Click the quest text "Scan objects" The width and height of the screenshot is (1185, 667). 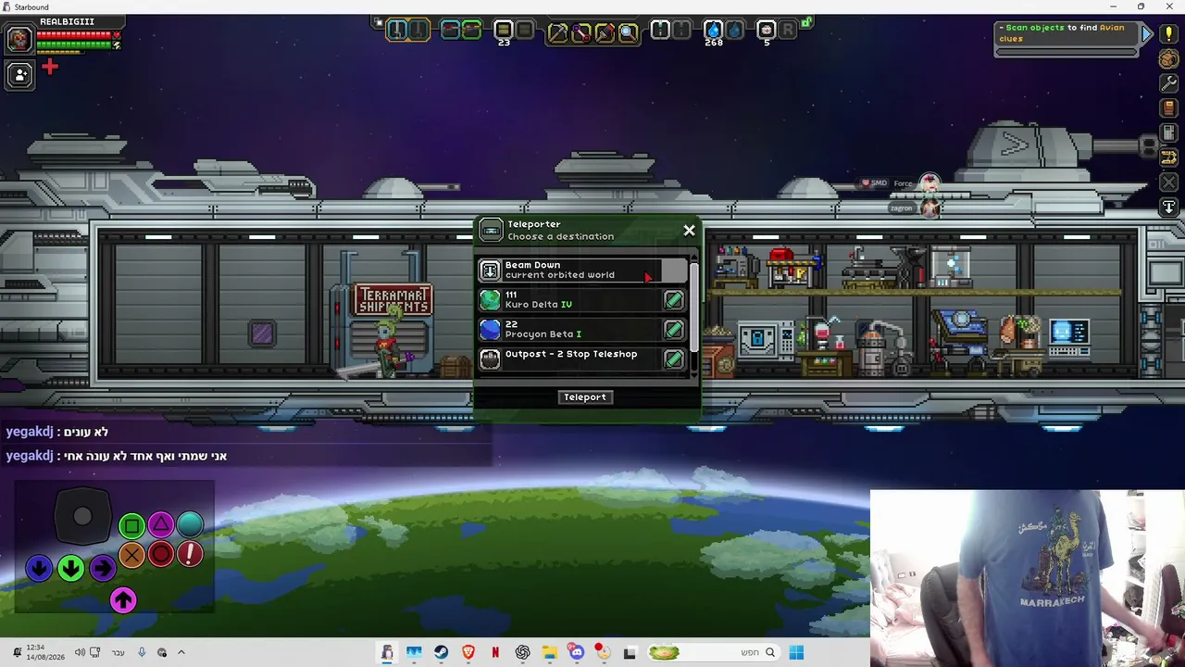(x=1035, y=28)
